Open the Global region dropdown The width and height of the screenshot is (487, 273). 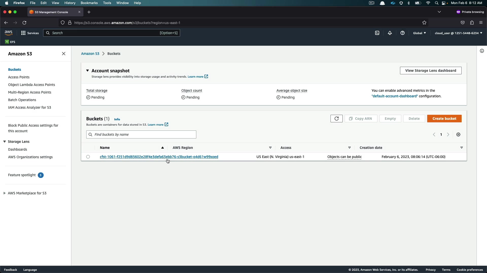tap(419, 33)
